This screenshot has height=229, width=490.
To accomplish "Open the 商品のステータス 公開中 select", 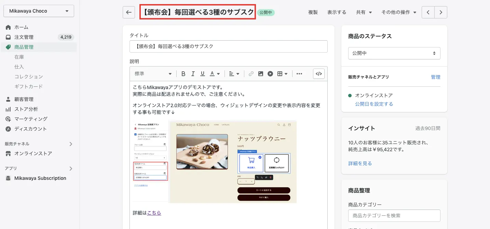I will click(x=394, y=53).
